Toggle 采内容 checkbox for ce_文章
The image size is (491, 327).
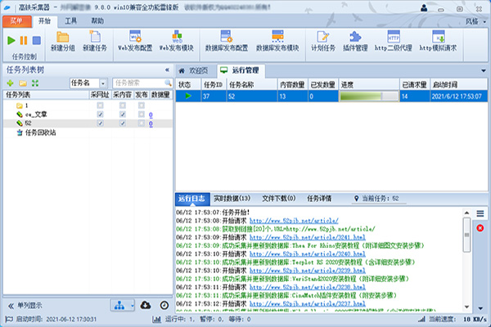[x=122, y=114]
